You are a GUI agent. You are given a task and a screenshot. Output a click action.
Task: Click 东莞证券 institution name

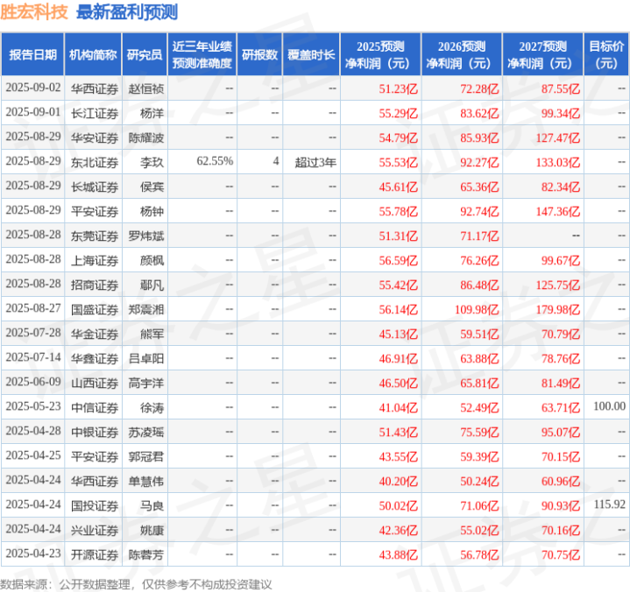[95, 236]
